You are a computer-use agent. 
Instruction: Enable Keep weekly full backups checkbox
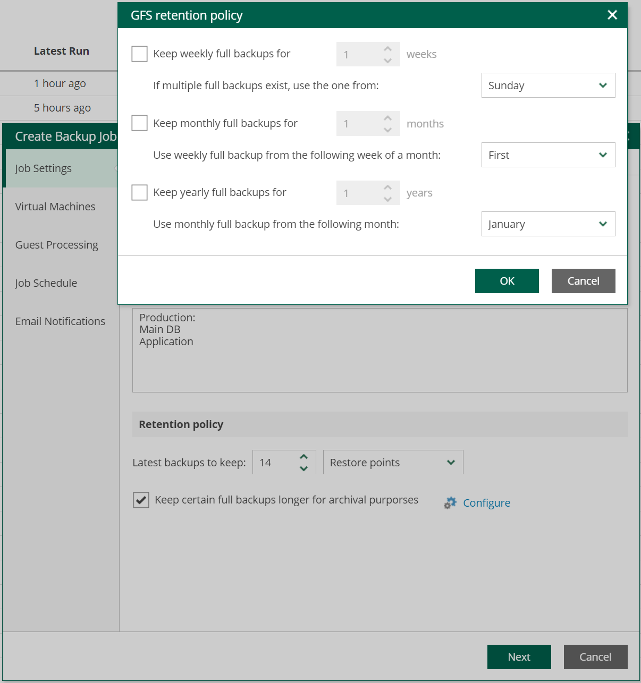[x=139, y=54]
